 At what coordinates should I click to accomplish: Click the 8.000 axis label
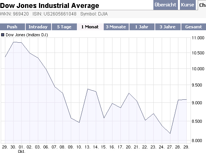197,141
